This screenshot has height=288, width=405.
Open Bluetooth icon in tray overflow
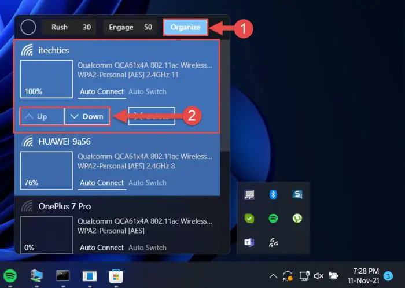(x=273, y=194)
